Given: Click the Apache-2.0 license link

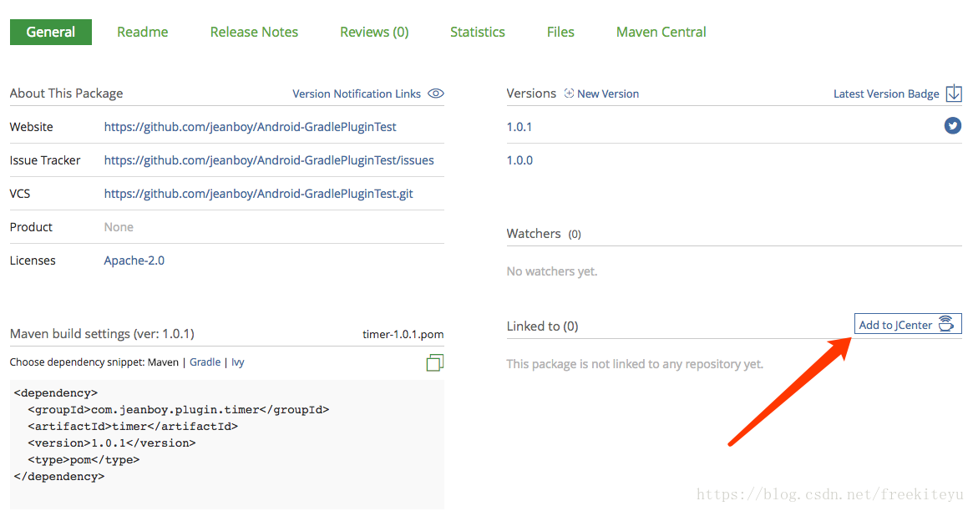Looking at the screenshot, I should (x=134, y=261).
